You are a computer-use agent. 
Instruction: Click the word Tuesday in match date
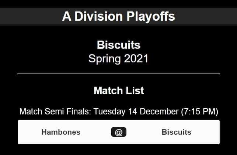click(x=109, y=112)
